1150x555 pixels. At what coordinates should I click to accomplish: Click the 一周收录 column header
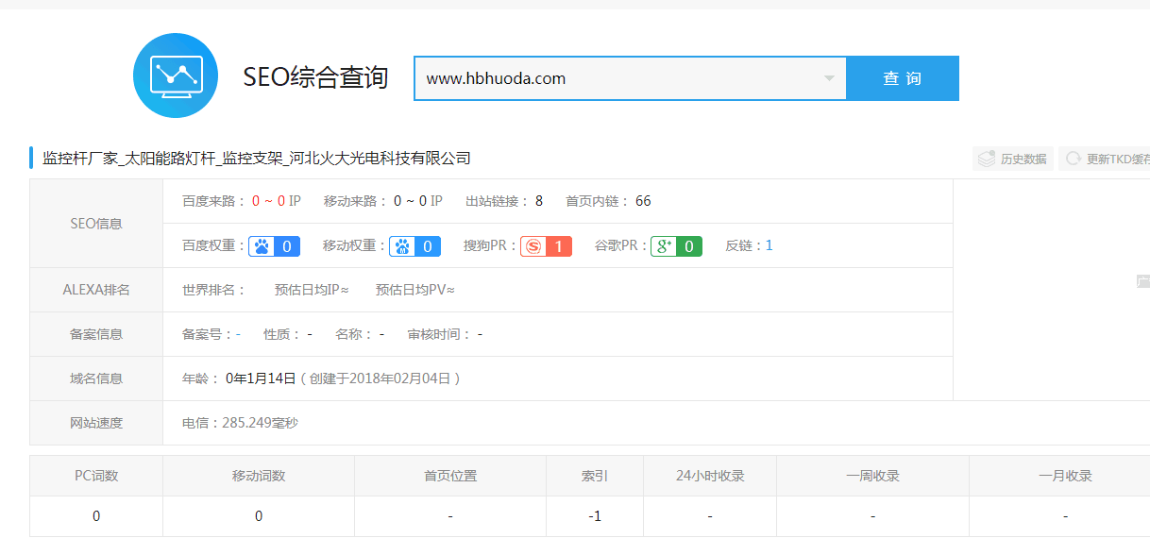[x=872, y=476]
